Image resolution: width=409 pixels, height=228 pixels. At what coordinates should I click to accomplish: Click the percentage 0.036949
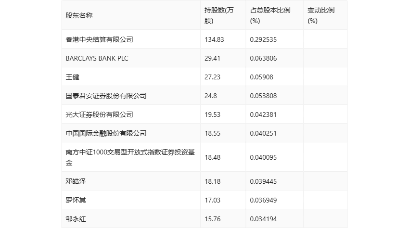click(x=263, y=200)
